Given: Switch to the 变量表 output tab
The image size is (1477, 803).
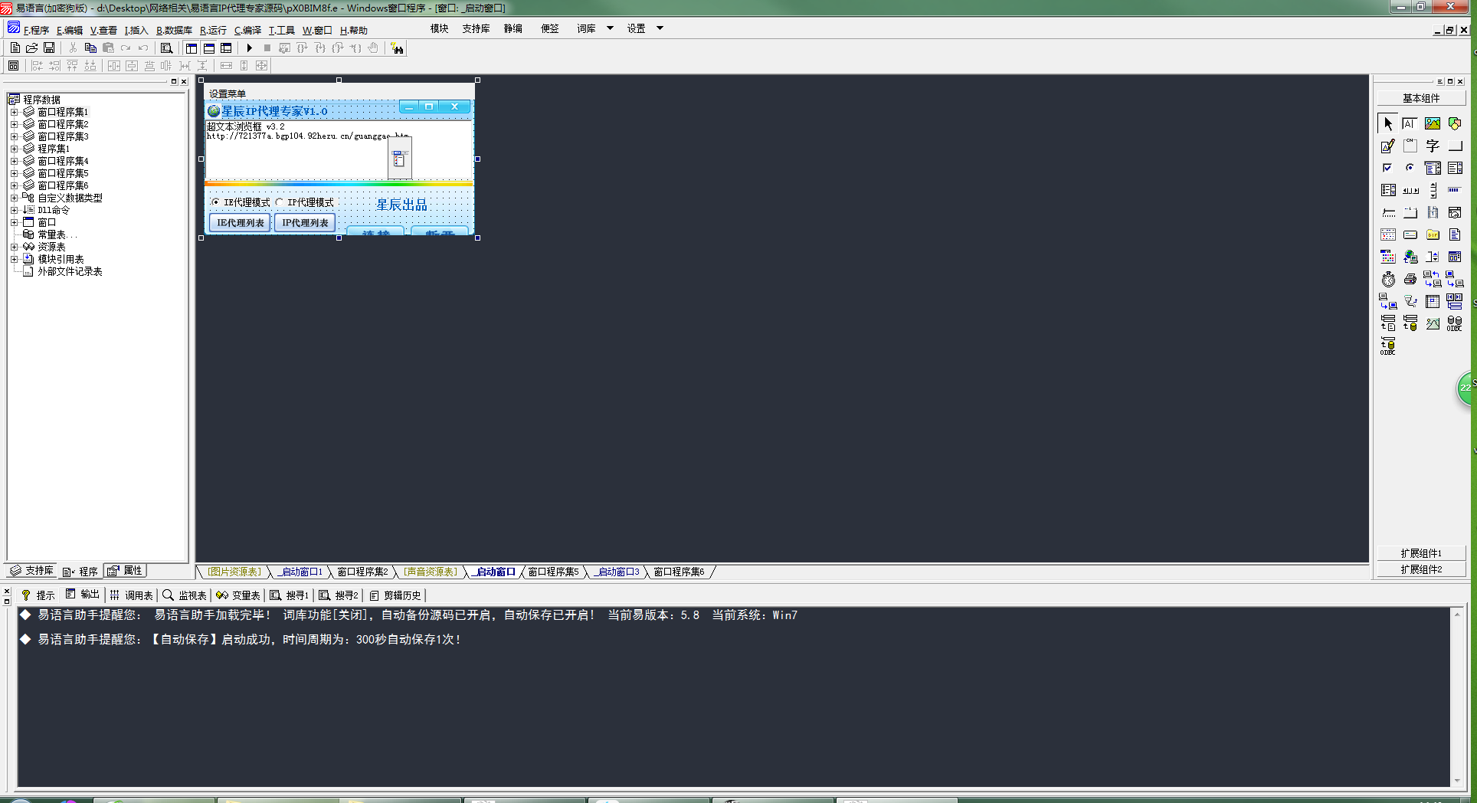Looking at the screenshot, I should [238, 595].
